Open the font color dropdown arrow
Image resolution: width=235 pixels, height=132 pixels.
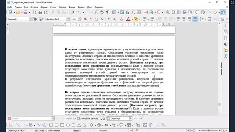(132, 19)
